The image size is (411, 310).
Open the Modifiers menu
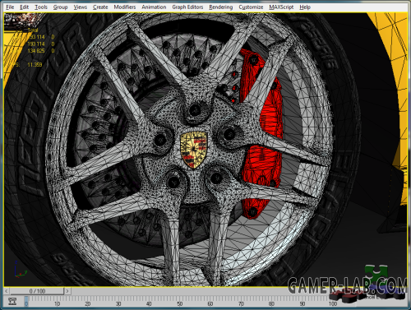(125, 7)
